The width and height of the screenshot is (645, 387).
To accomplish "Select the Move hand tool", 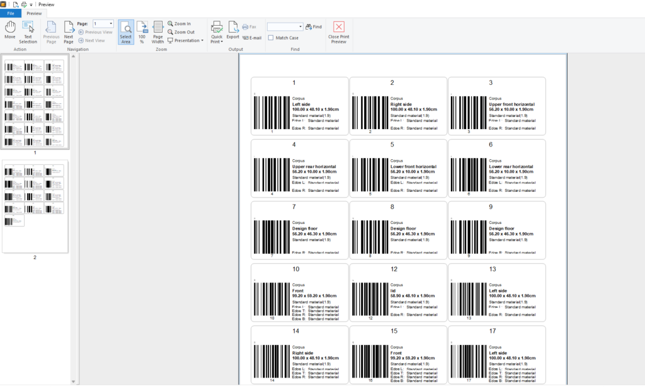I will pyautogui.click(x=10, y=30).
